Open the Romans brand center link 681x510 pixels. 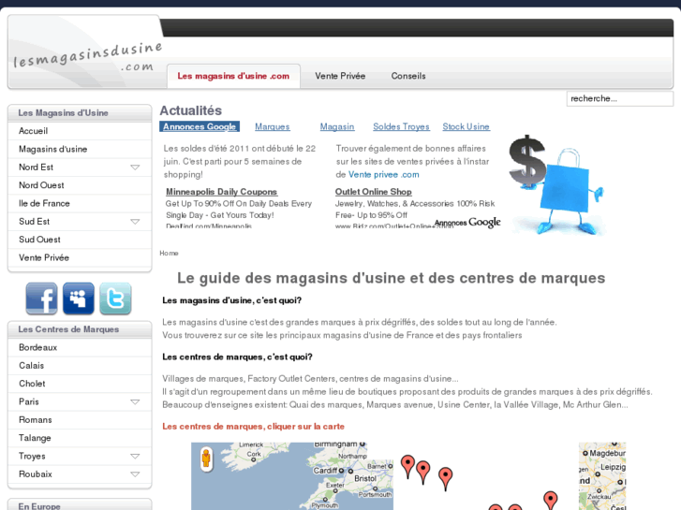[80, 420]
